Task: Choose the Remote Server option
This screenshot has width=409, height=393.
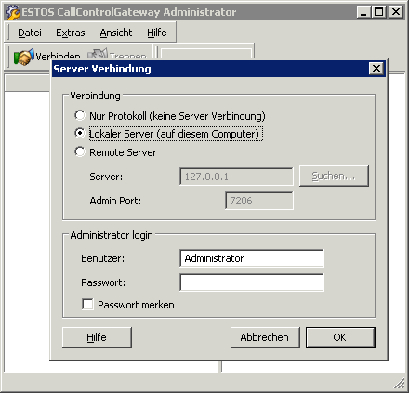Action: [80, 151]
